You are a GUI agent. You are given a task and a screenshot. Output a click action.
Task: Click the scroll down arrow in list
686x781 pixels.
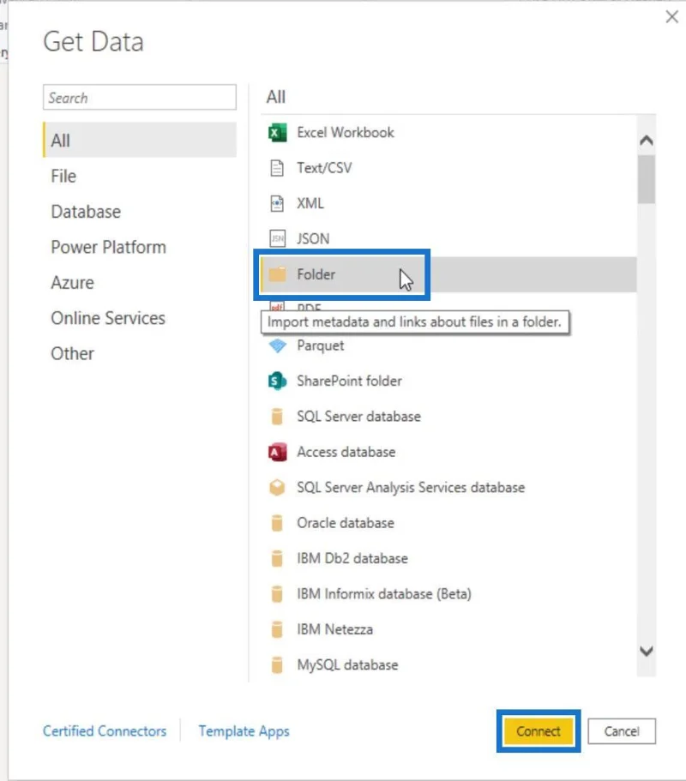point(647,651)
